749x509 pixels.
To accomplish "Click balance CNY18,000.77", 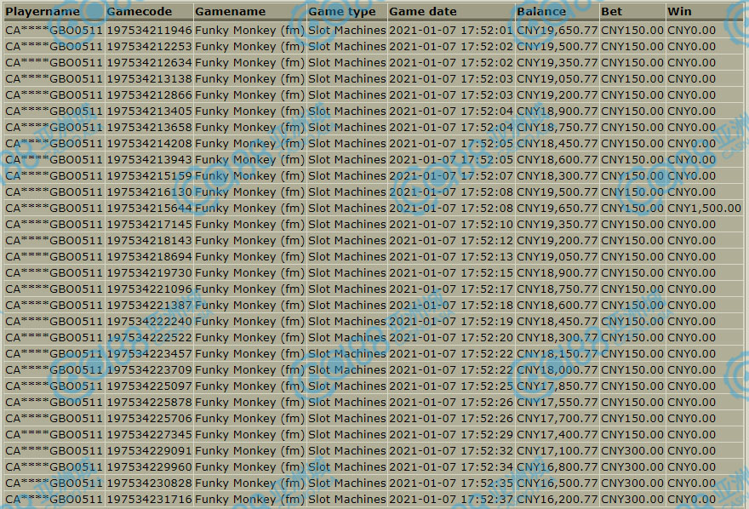I will (557, 370).
